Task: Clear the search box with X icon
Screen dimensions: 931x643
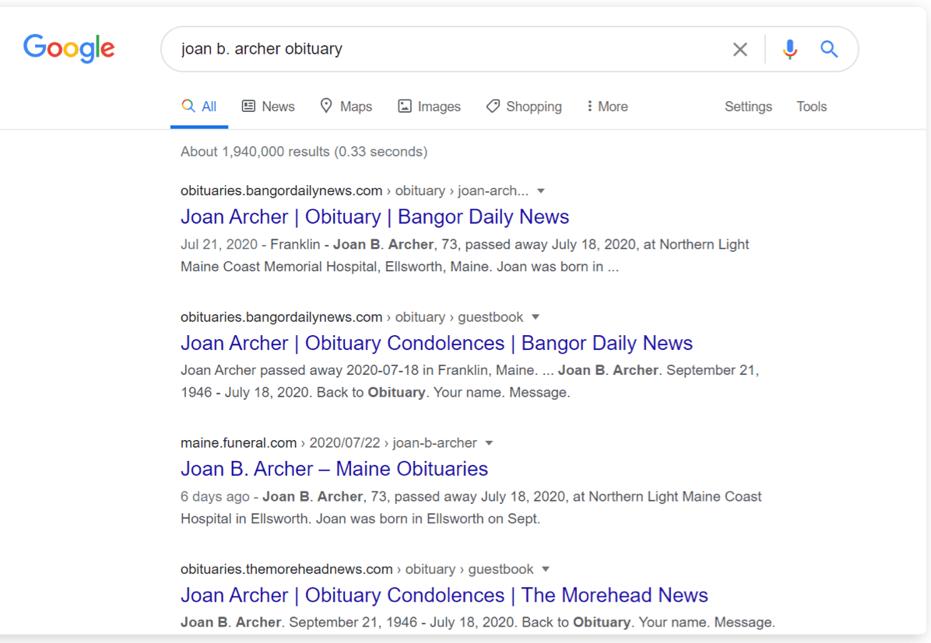Action: (x=740, y=50)
